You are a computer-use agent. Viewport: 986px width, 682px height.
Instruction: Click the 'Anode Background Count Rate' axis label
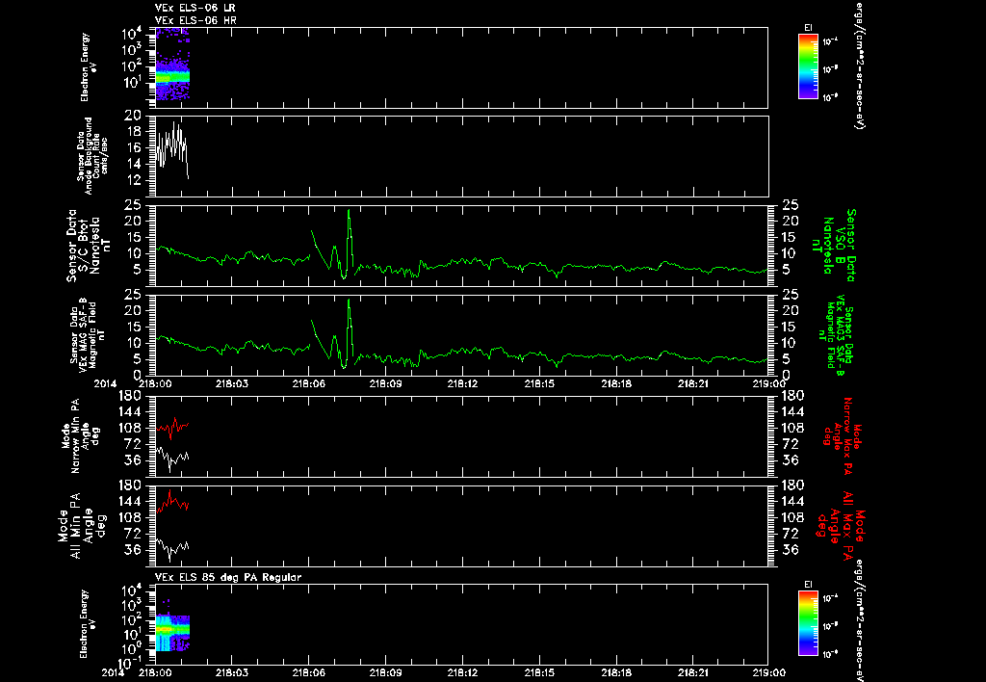pyautogui.click(x=92, y=156)
